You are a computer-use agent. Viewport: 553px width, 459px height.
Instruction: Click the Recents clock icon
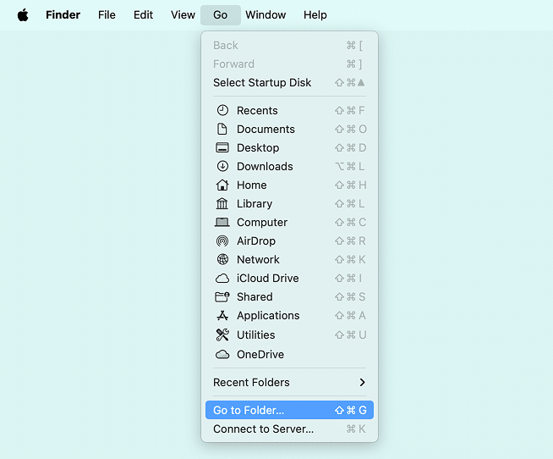point(222,111)
